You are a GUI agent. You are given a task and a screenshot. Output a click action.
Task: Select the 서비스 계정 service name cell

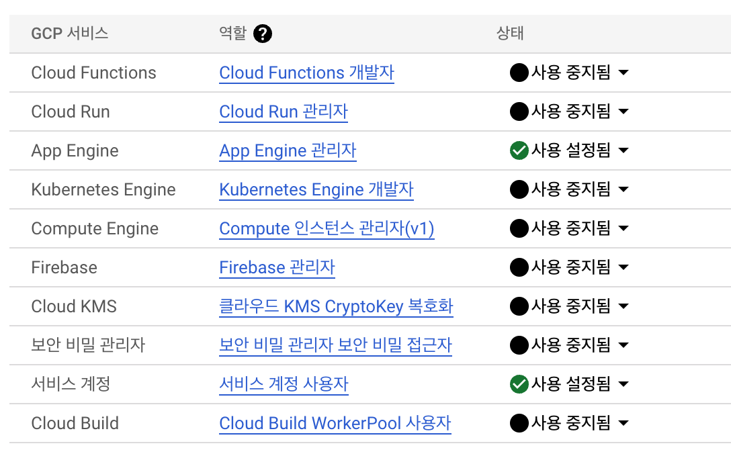click(71, 384)
